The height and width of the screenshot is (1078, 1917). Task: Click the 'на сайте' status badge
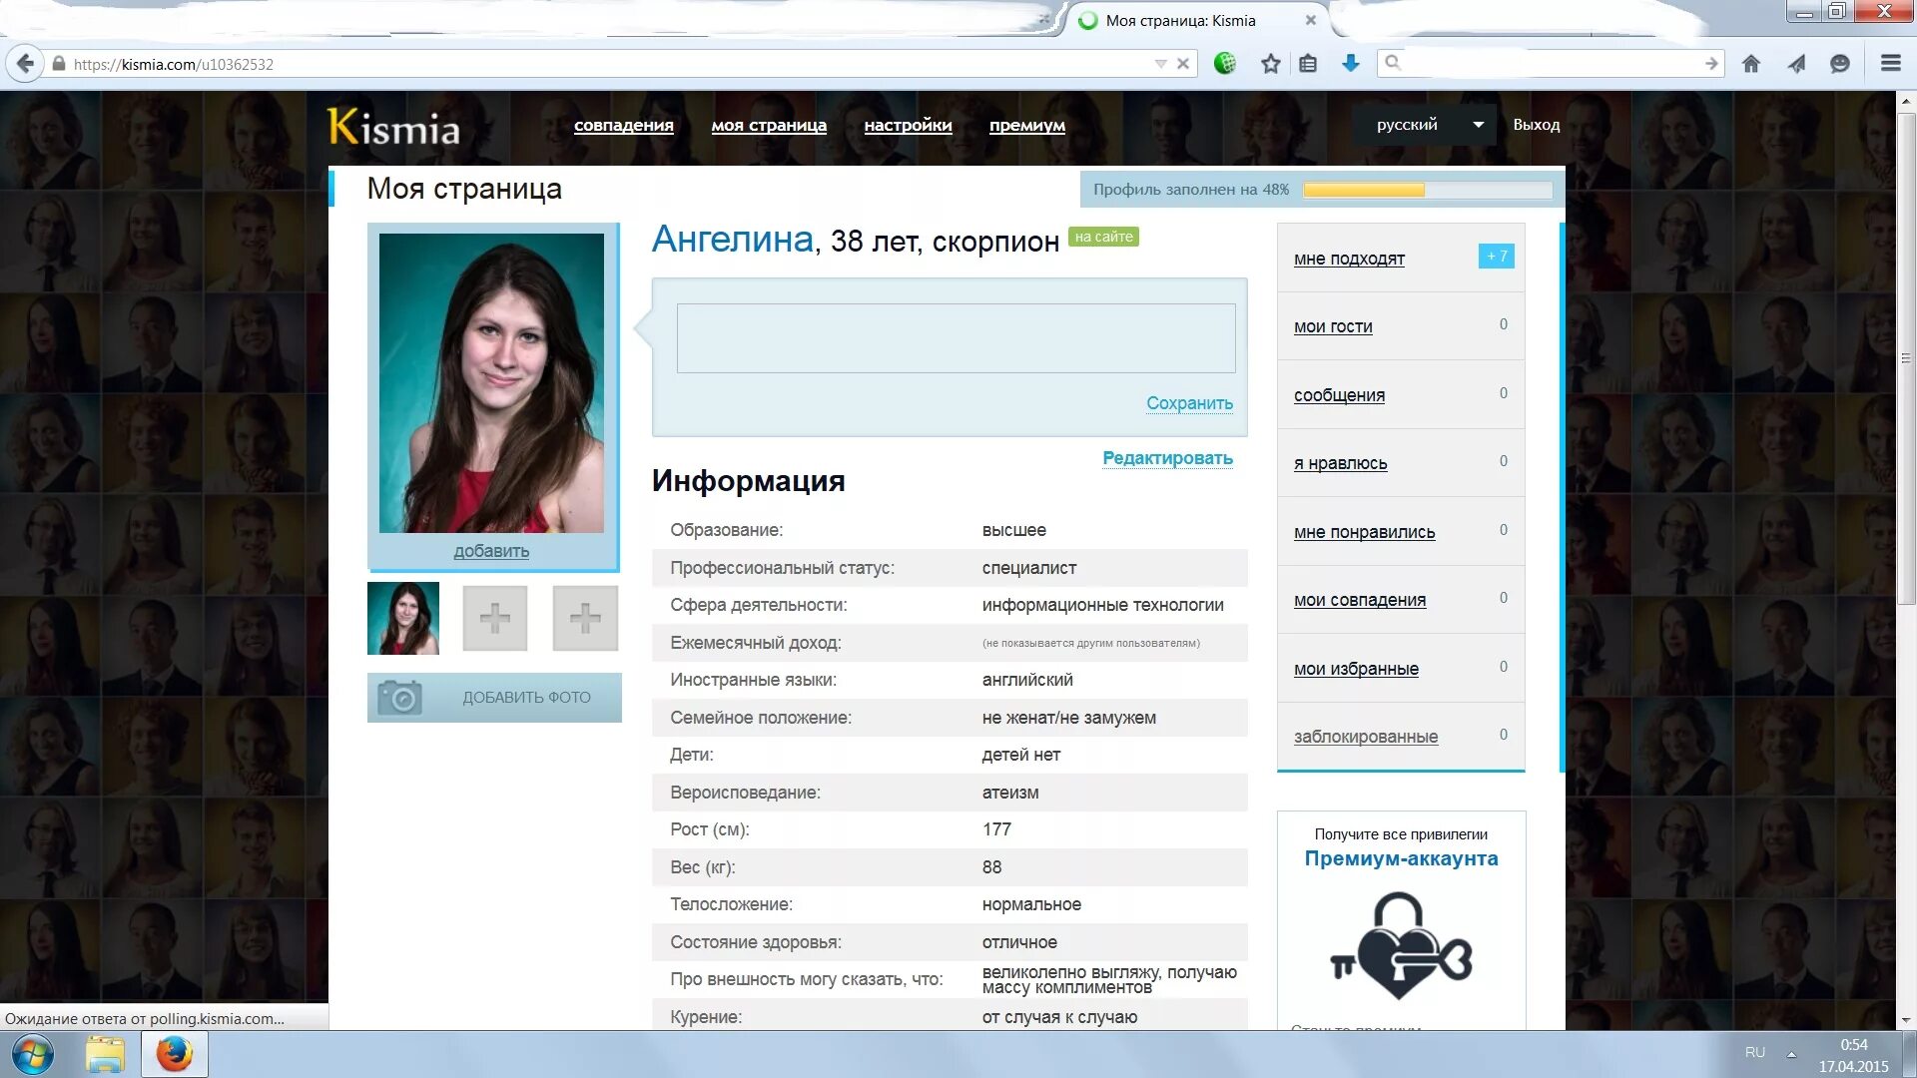pos(1103,237)
